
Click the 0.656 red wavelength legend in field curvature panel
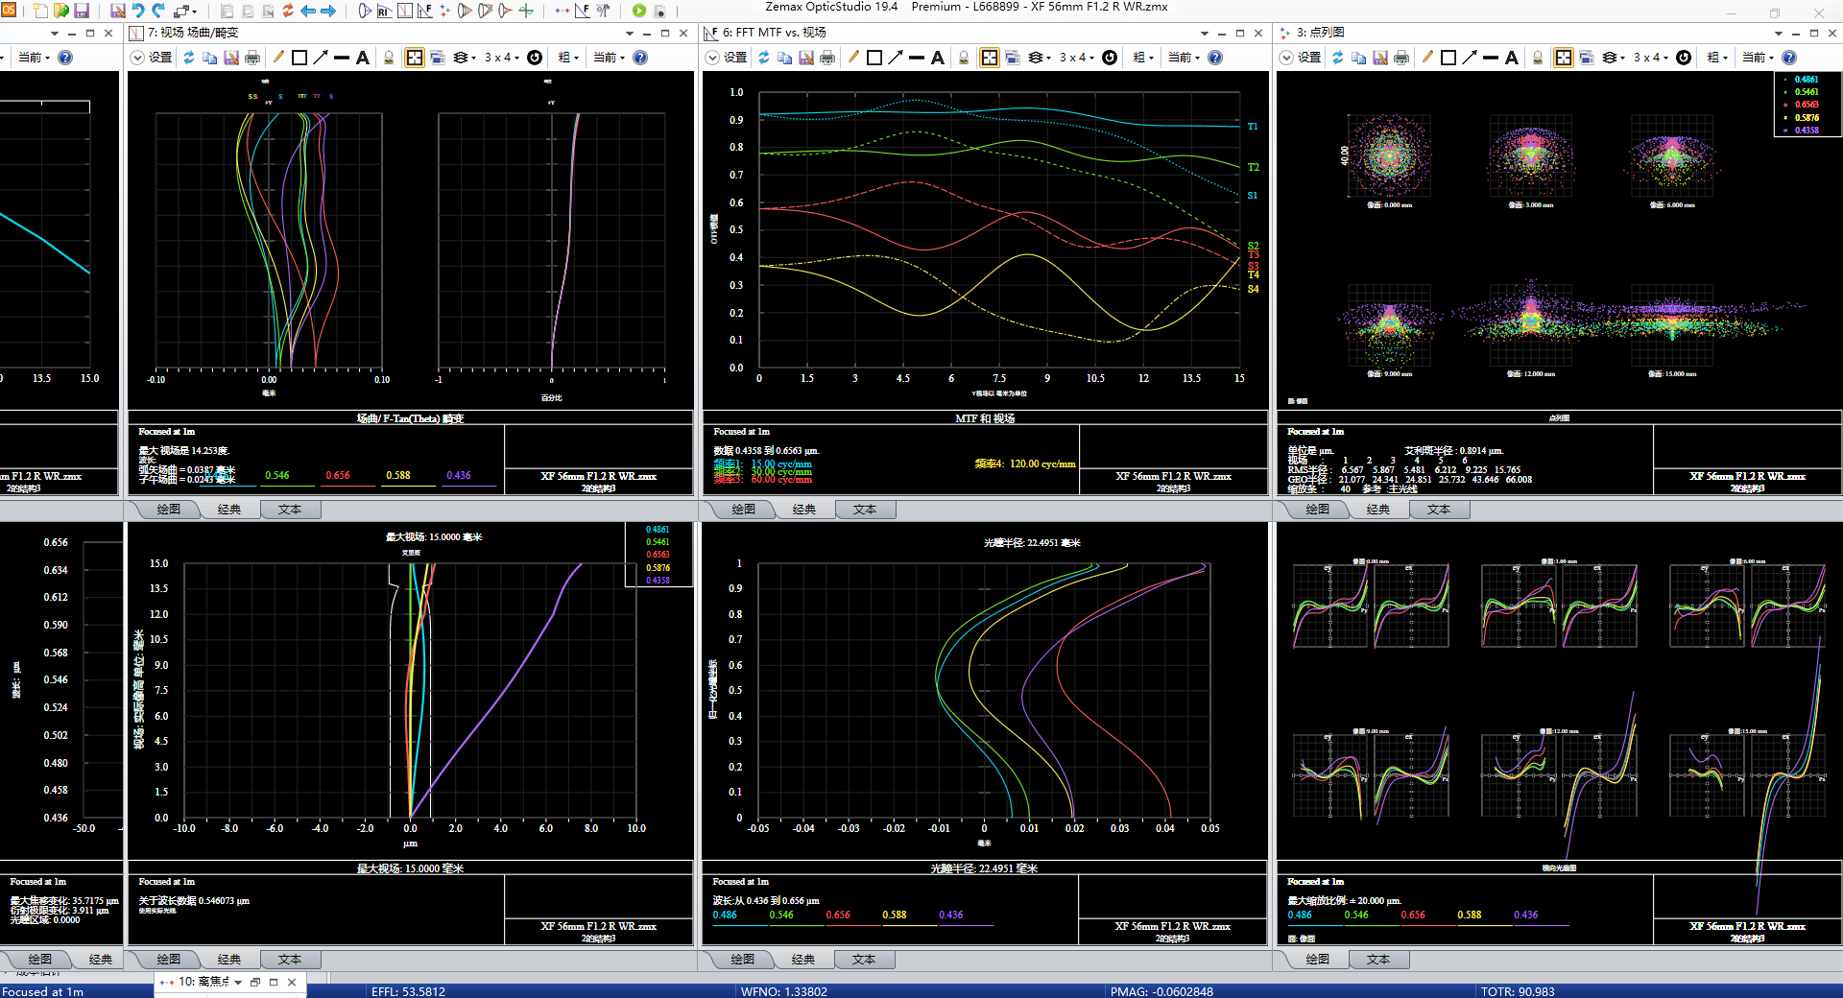point(338,475)
